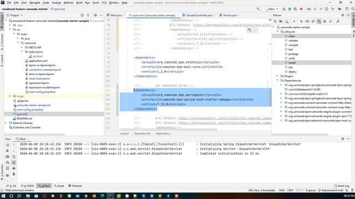
Task: Open the Build tool window
Action: (x=59, y=186)
